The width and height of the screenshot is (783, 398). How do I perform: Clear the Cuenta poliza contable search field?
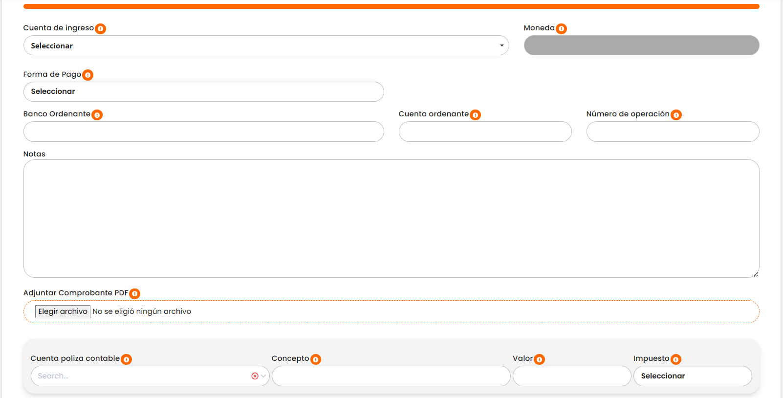point(255,376)
